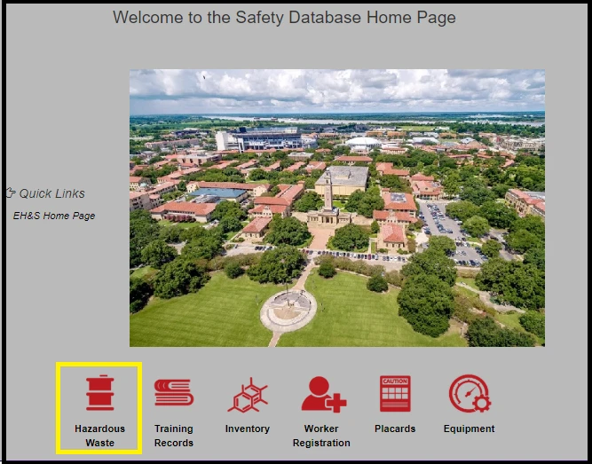The height and width of the screenshot is (464, 592).
Task: Open the Placards caution sign icon
Action: coord(395,394)
